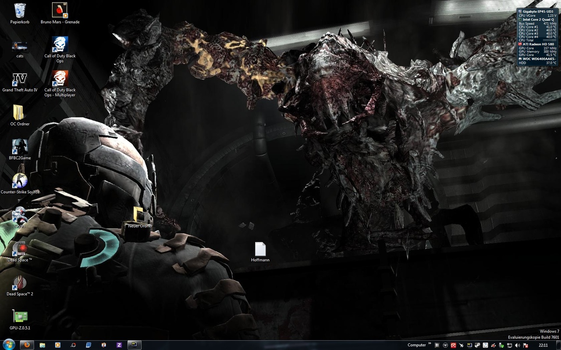Launch Call of Duty Black Ops - Multiplayer
Image resolution: width=561 pixels, height=350 pixels.
tap(60, 84)
